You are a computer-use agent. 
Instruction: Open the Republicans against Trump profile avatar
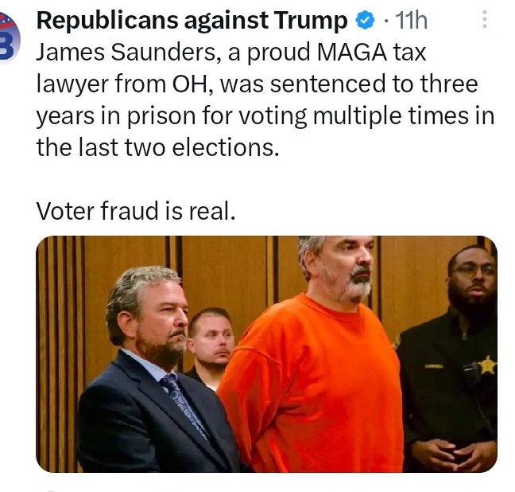8,40
